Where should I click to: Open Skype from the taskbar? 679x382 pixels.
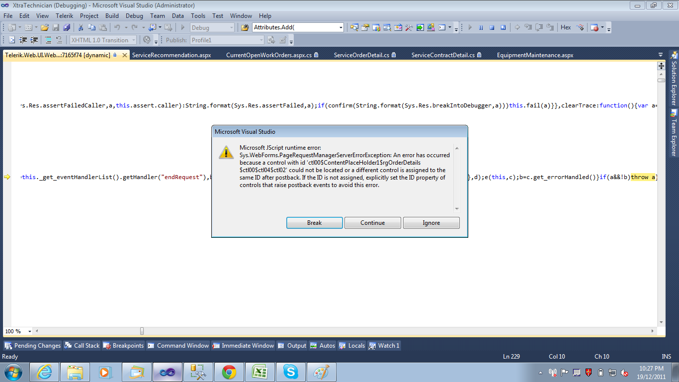[291, 372]
